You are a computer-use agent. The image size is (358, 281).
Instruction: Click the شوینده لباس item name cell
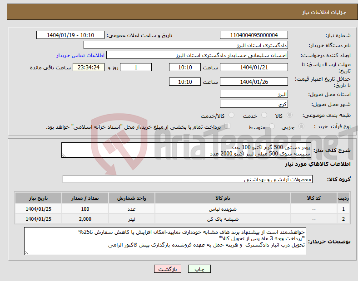click(223, 209)
